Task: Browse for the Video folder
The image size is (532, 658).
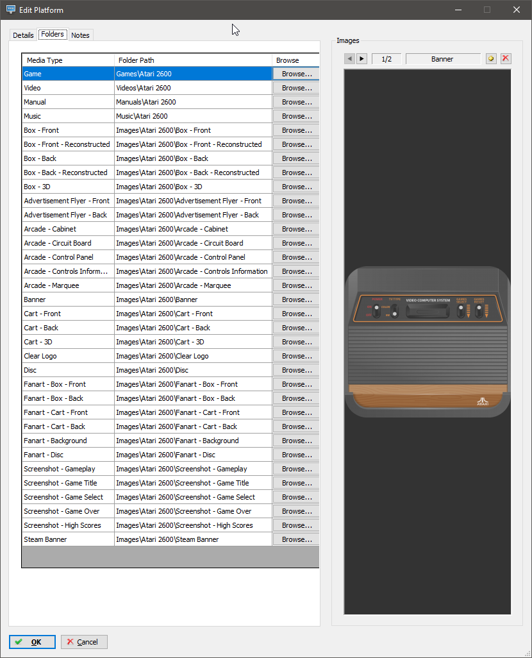Action: [295, 88]
